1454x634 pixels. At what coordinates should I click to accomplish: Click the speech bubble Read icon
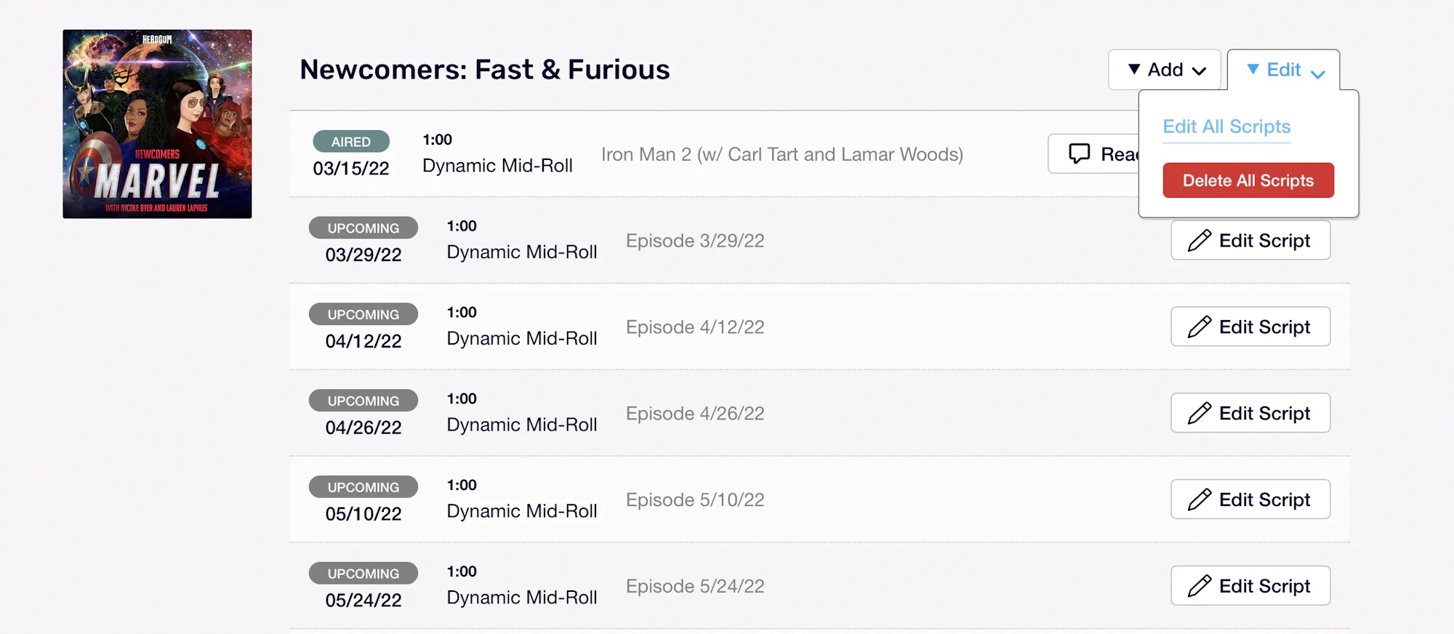[1080, 154]
